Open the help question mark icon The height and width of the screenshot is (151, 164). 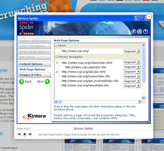coord(146,32)
